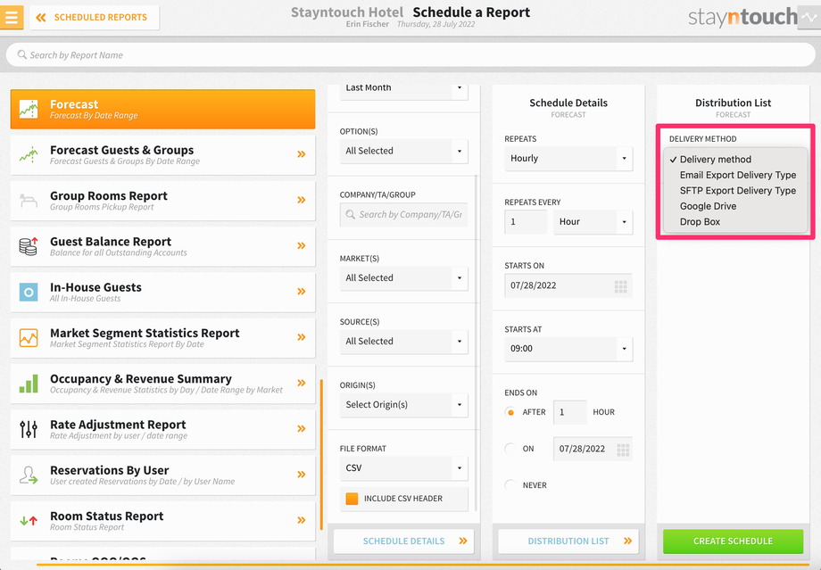Open Rate Adjustment Report via its chevron

point(302,428)
